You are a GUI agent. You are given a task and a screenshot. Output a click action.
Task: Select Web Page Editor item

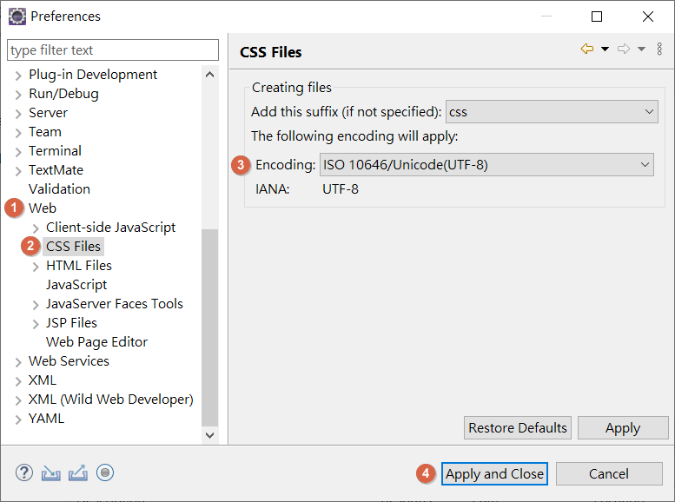(x=96, y=342)
